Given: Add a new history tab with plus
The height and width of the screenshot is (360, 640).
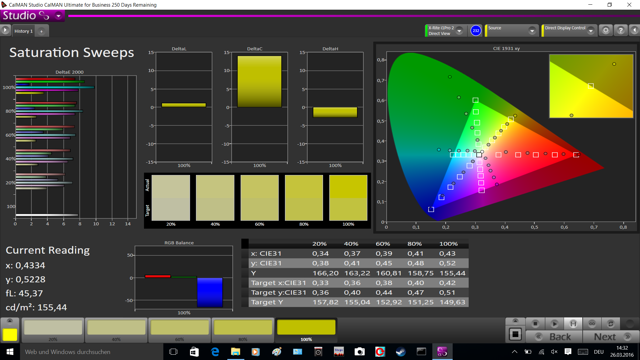Looking at the screenshot, I should tap(42, 31).
